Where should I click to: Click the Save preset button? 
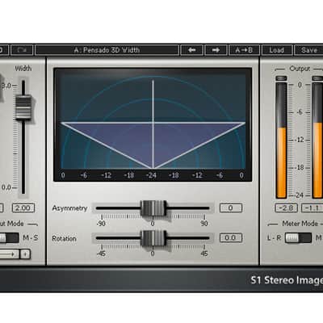308,50
